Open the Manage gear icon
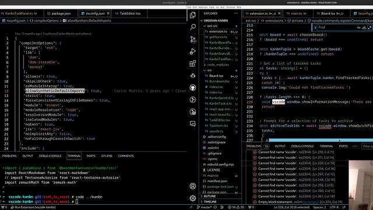This screenshot has width=373, height=210. 193,198
